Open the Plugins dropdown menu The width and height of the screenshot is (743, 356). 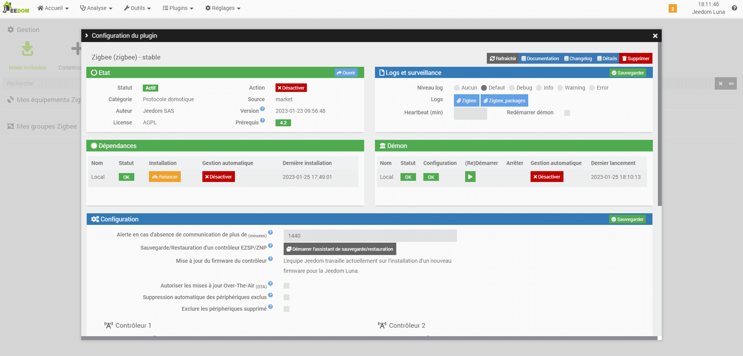click(x=178, y=8)
